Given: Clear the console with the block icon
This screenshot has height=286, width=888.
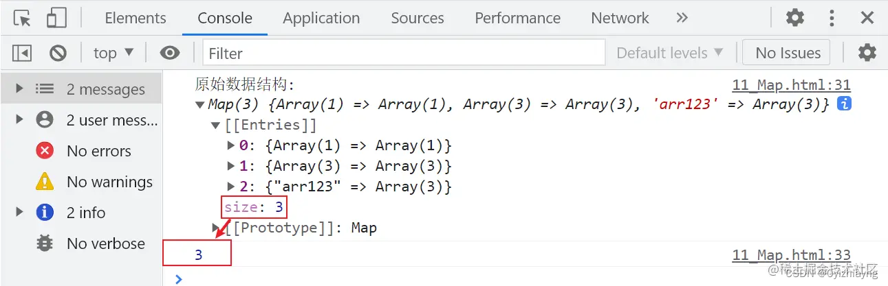Looking at the screenshot, I should 58,53.
